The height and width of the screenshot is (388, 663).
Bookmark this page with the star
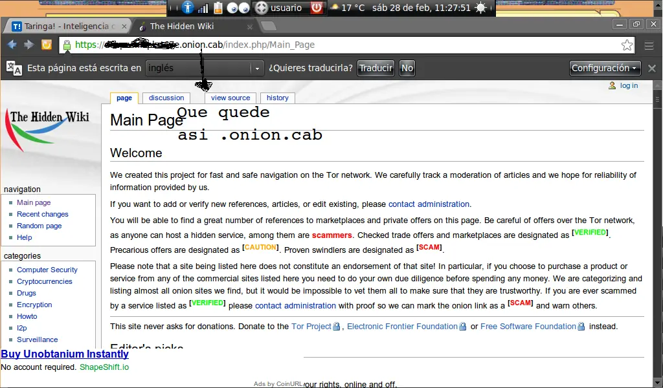click(627, 45)
